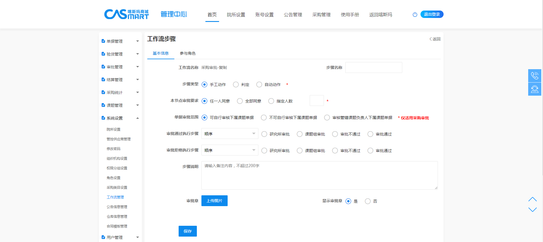Viewport: 543px width, 242px height.
Task: Open the 审批拒绝执行步骤 dropdown
Action: coord(230,150)
